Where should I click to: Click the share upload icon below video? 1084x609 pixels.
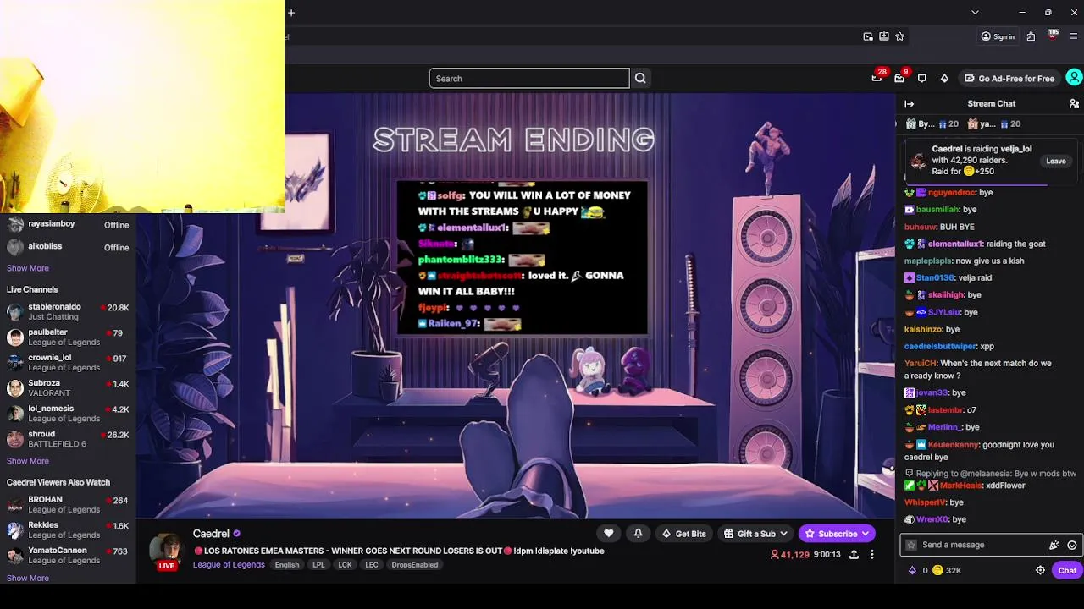(x=854, y=555)
